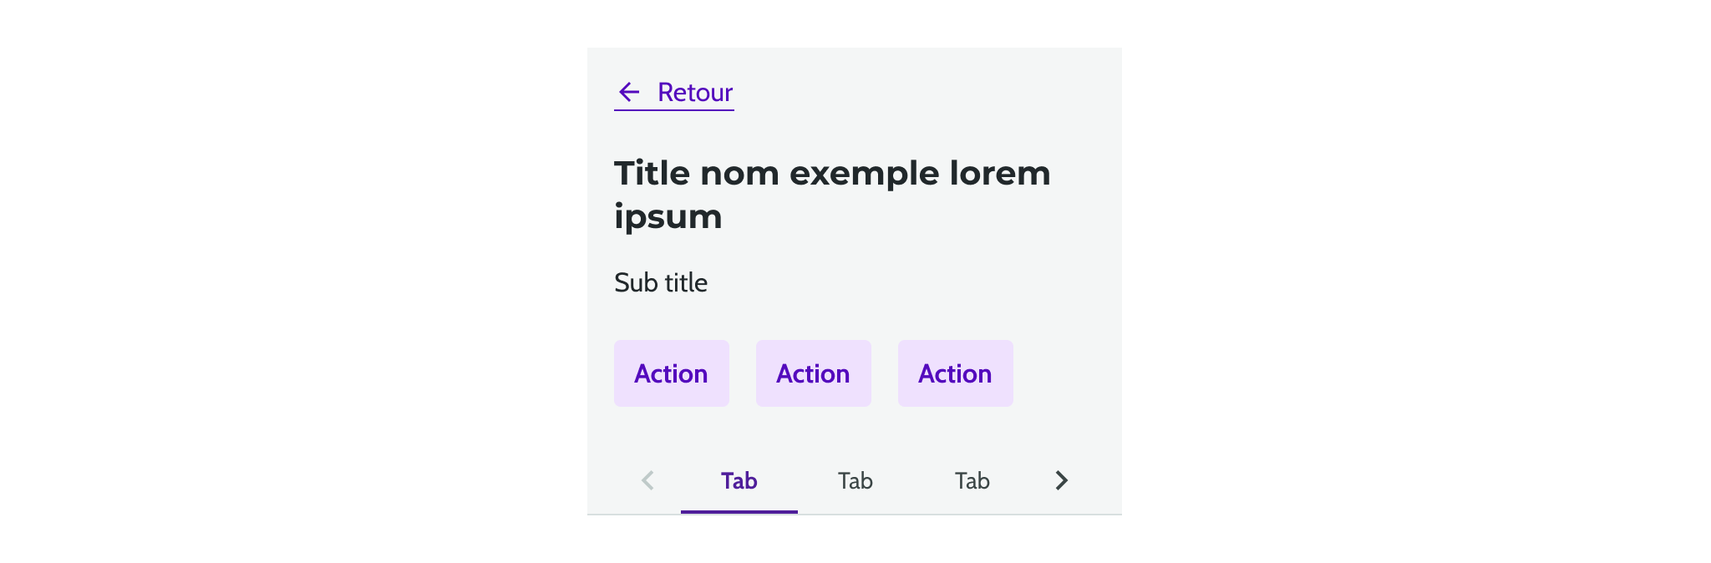Click the currently active purple Tab
Screen dimensions: 1711x563
739,480
